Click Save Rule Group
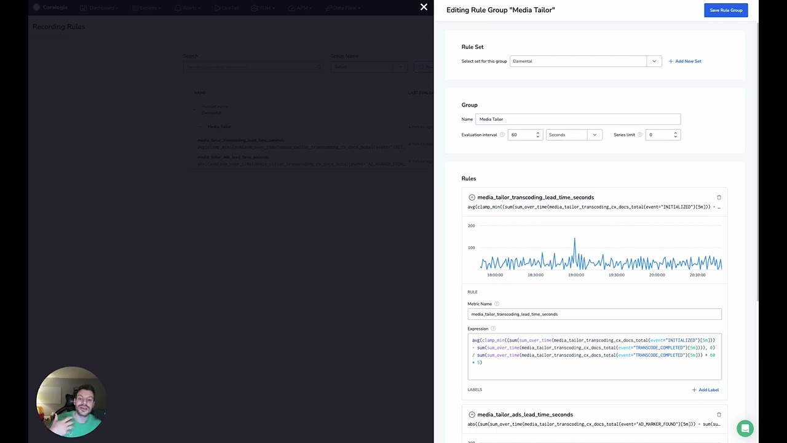This screenshot has height=443, width=787. [726, 10]
